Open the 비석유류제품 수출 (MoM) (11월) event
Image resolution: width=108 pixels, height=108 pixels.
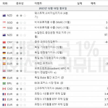click(x=52, y=22)
